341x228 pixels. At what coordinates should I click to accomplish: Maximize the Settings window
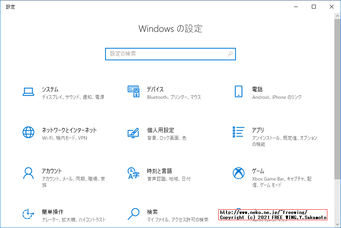(313, 7)
